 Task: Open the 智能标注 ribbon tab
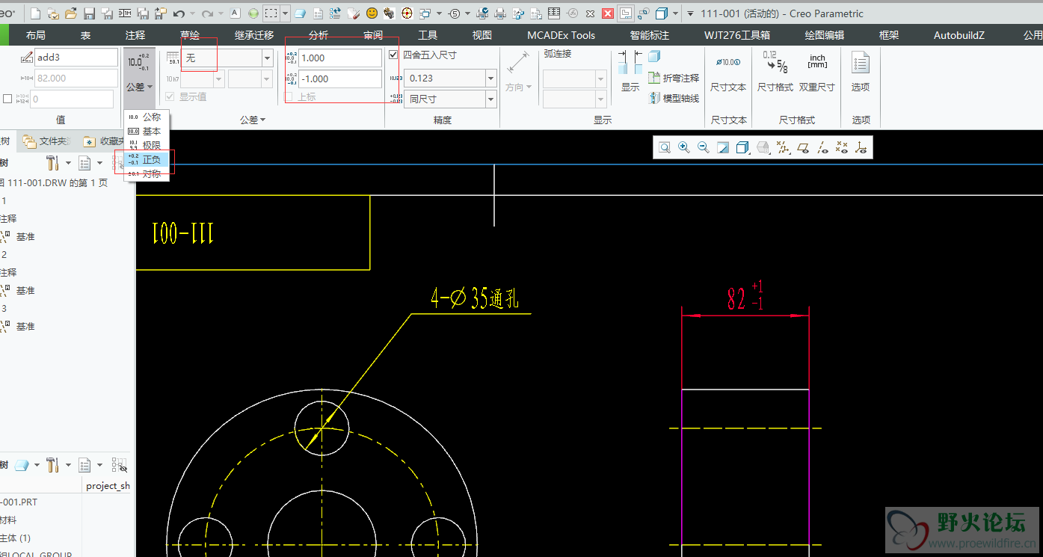pos(649,35)
